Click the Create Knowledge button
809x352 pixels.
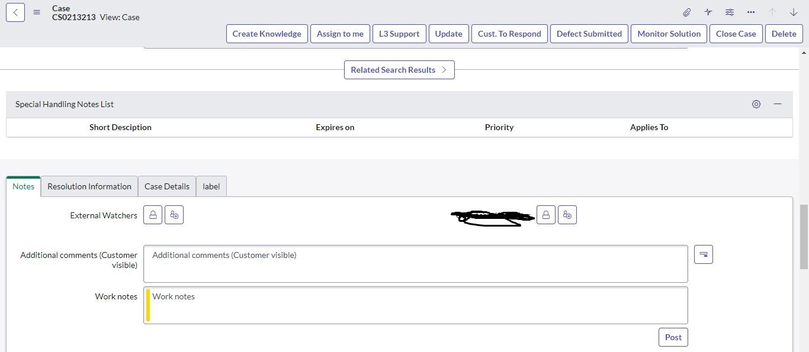(x=267, y=34)
